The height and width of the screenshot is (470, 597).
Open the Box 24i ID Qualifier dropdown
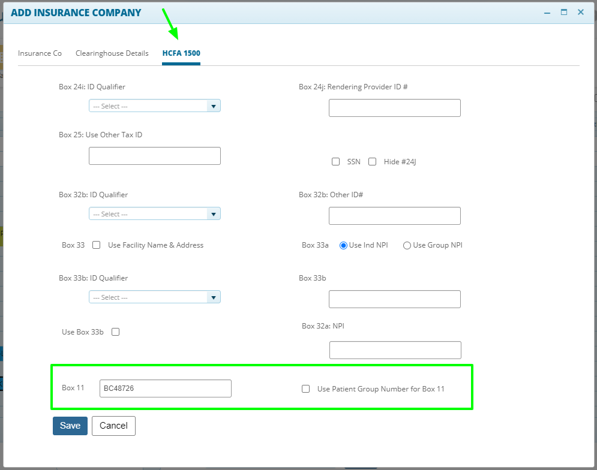point(155,106)
